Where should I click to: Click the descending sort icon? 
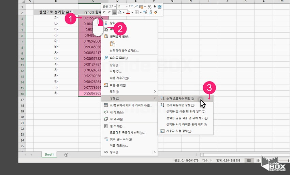[162, 105]
